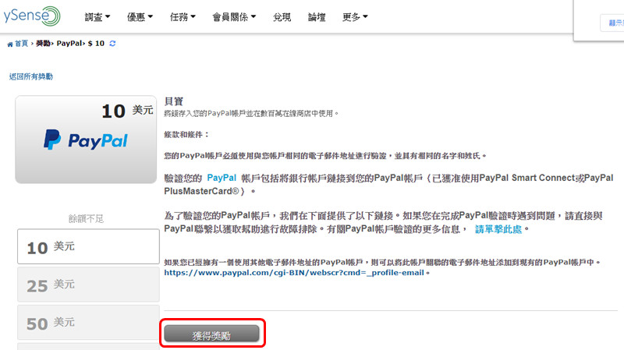The height and width of the screenshot is (350, 624).
Task: Select the 10 美元 amount option
Action: 88,246
